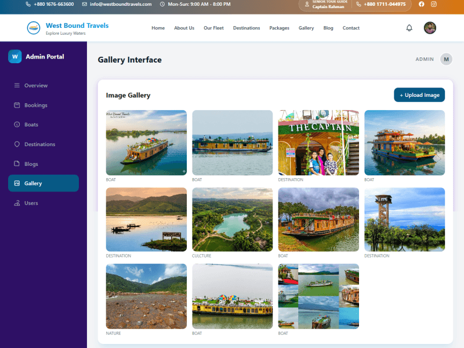Go to Bookings in sidebar
This screenshot has height=348, width=464.
(36, 106)
